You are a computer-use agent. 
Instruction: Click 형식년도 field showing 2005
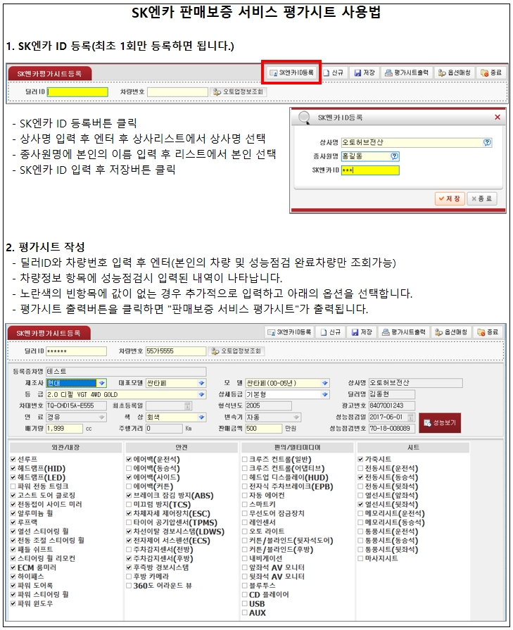(x=268, y=405)
